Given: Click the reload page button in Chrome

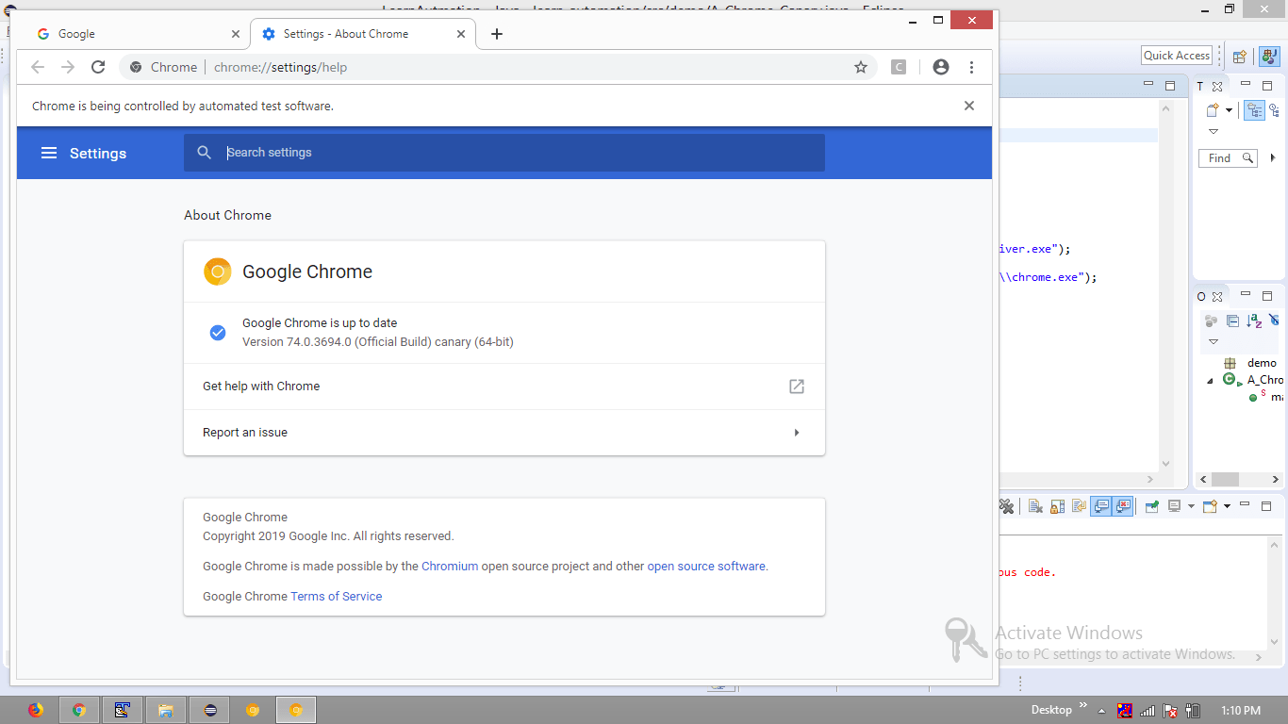Looking at the screenshot, I should point(98,67).
